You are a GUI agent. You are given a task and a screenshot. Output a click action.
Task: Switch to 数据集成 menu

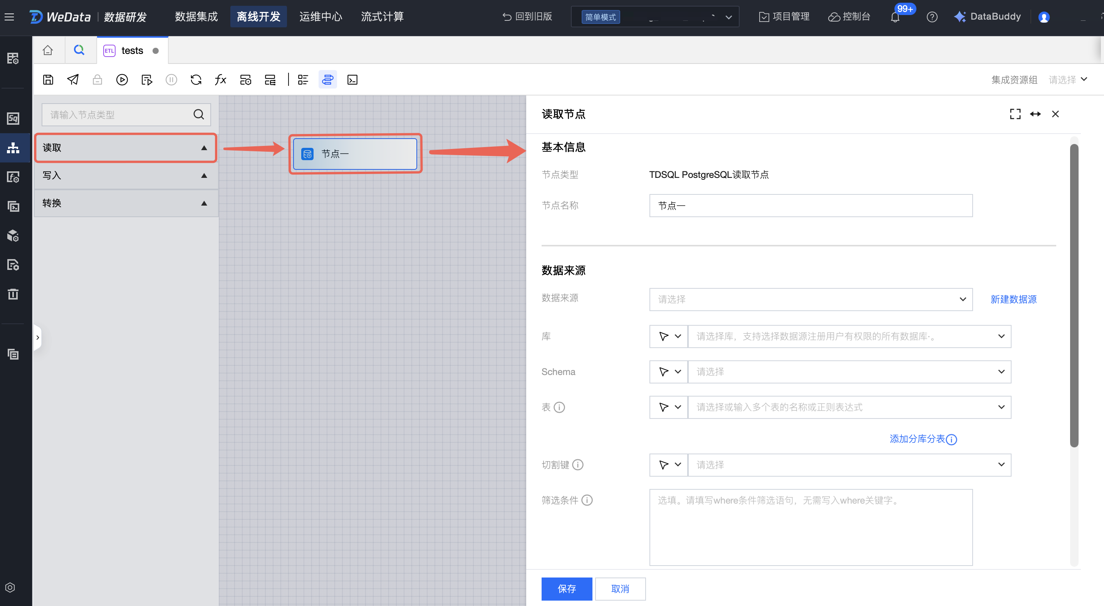196,17
